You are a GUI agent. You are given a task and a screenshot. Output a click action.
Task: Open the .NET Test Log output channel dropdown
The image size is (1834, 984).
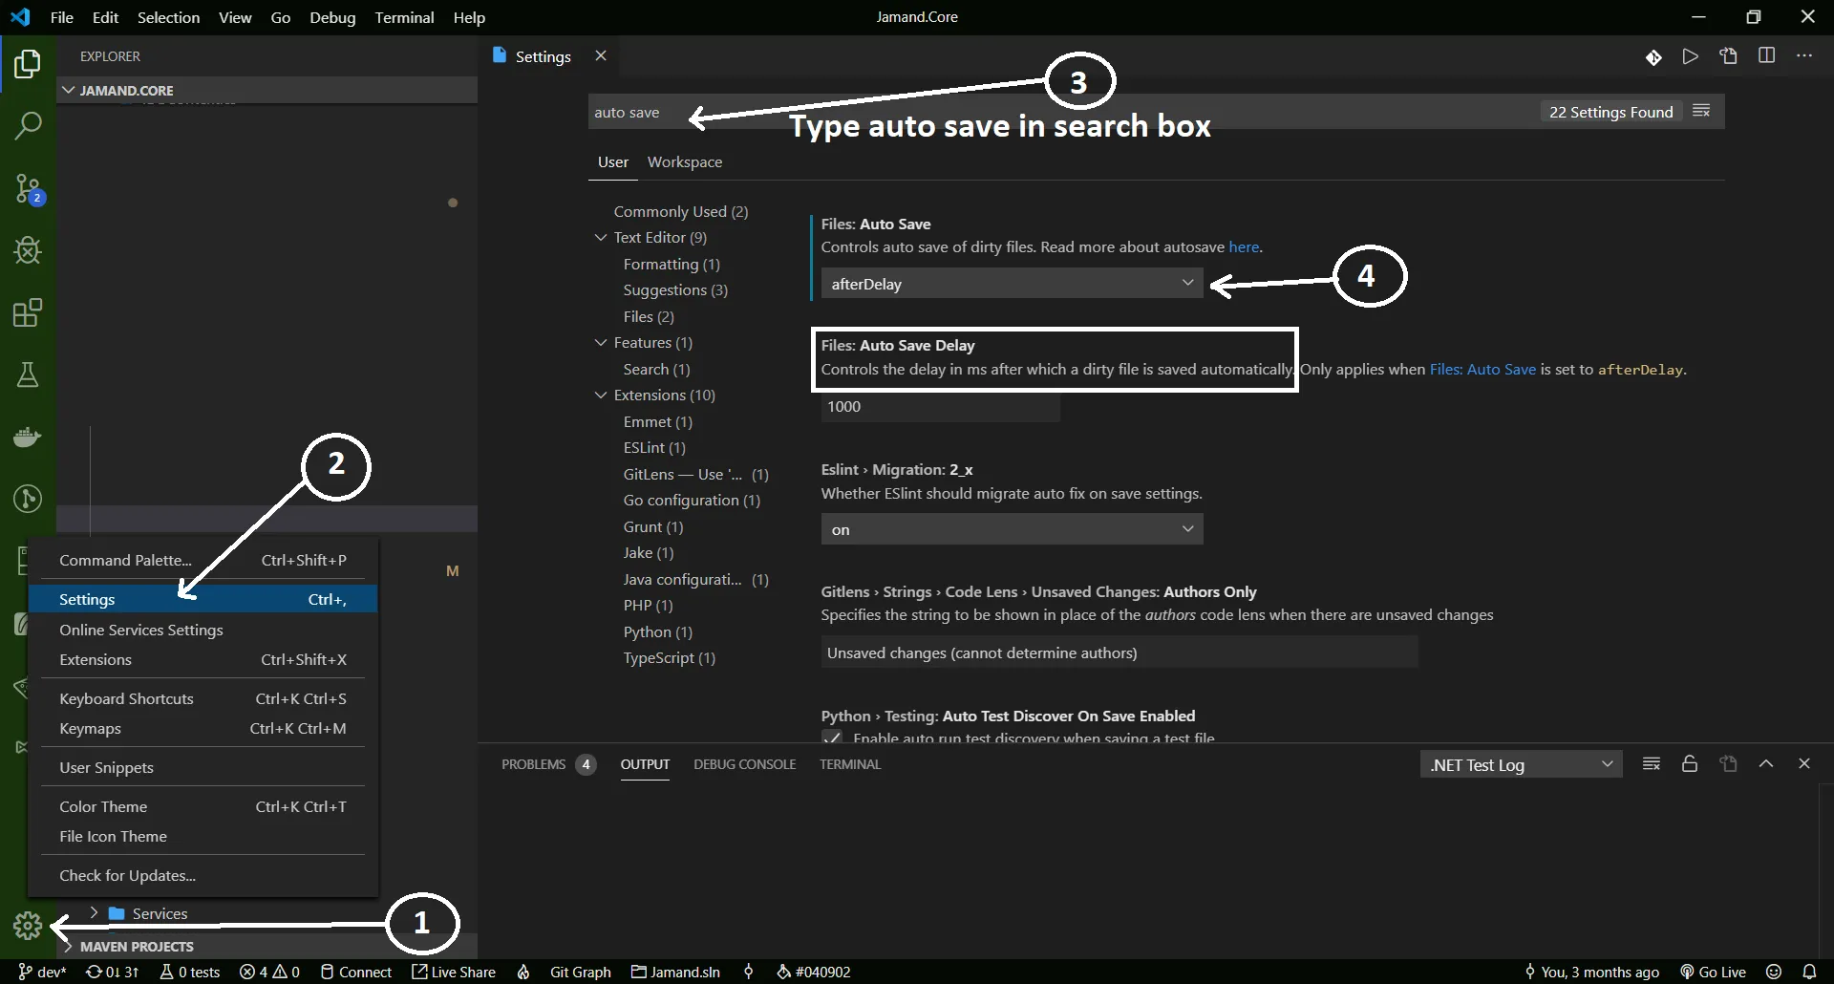[x=1521, y=764]
